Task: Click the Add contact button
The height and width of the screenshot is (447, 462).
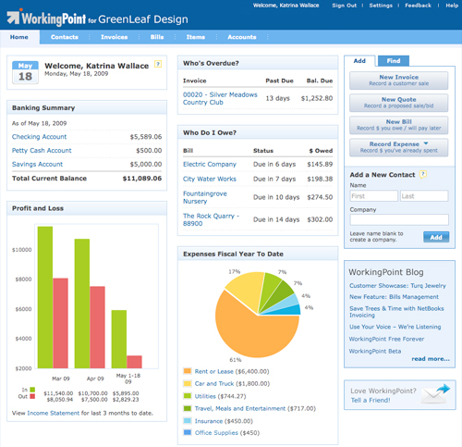Action: (436, 237)
